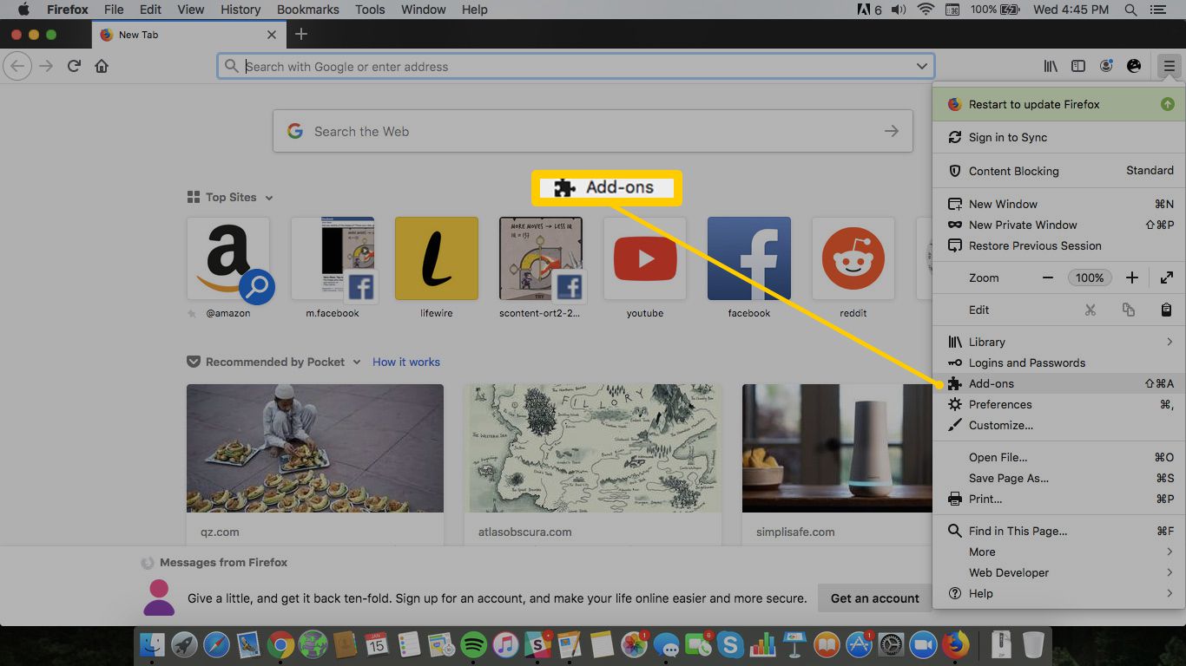This screenshot has width=1186, height=666.
Task: Choose Save Page As...
Action: coord(1058,478)
